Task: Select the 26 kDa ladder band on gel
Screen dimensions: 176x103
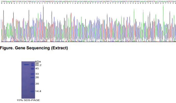Action: 32,77
